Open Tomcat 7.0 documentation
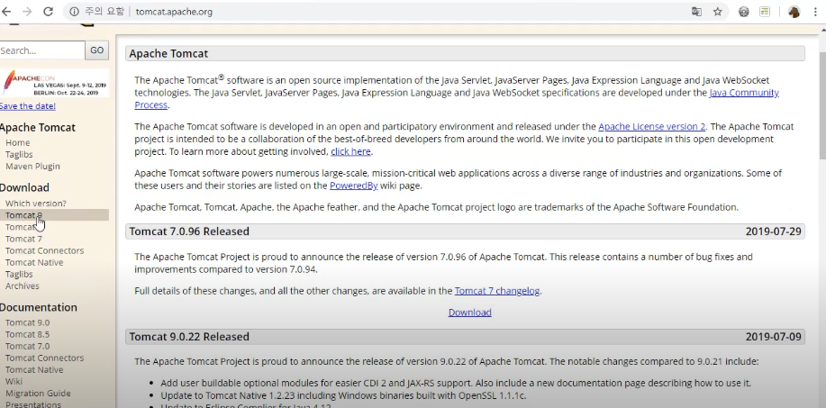The height and width of the screenshot is (408, 826). tap(27, 346)
